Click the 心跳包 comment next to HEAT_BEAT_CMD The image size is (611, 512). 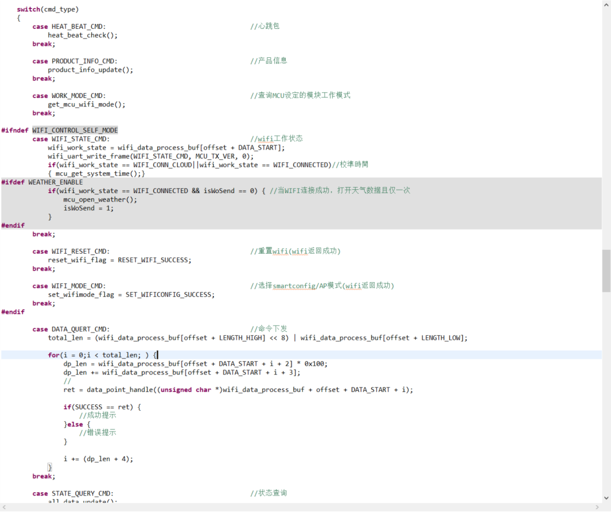266,26
